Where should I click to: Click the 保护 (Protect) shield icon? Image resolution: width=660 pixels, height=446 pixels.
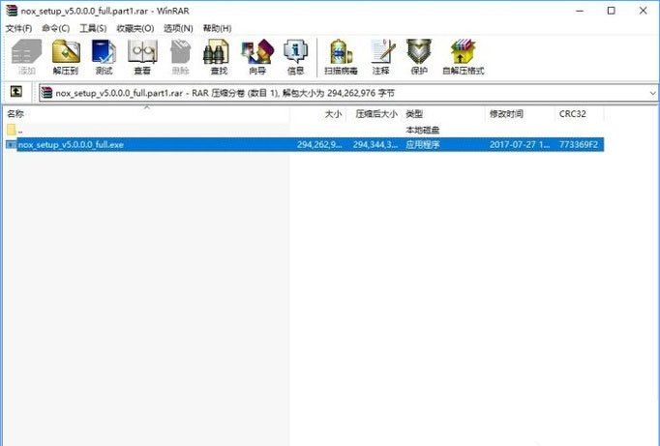coord(419,57)
